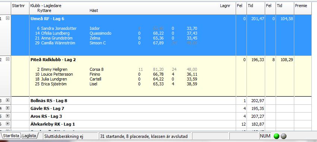
Task: Click Umeå RF total time 201,47
Action: tap(258, 19)
